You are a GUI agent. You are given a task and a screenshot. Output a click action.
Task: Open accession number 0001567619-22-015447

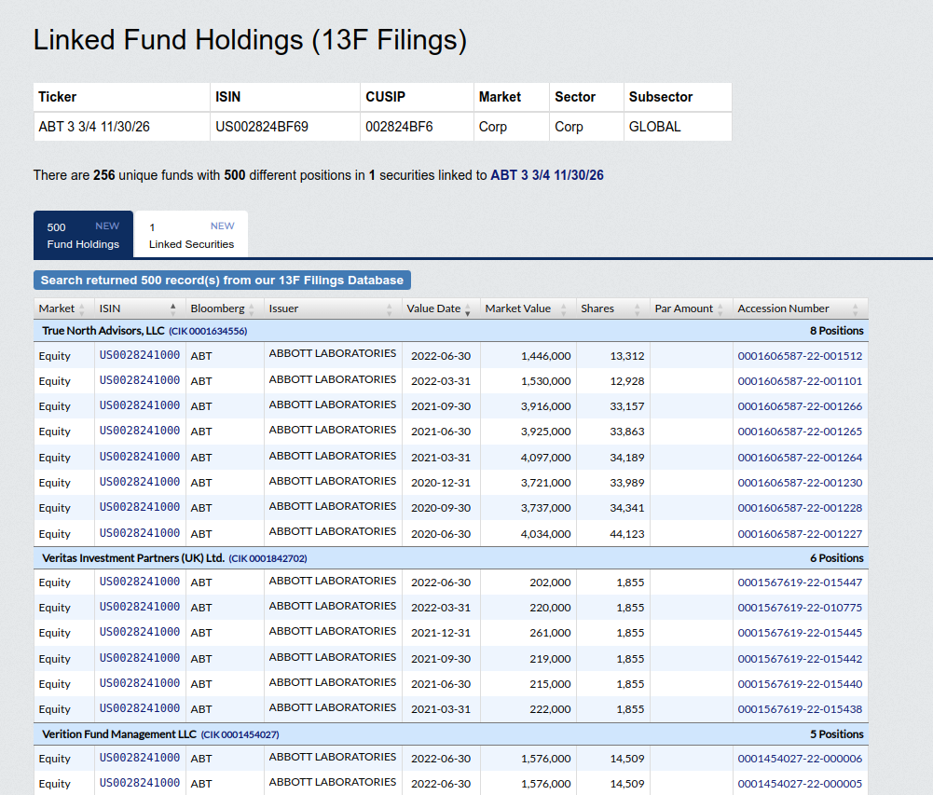click(800, 583)
